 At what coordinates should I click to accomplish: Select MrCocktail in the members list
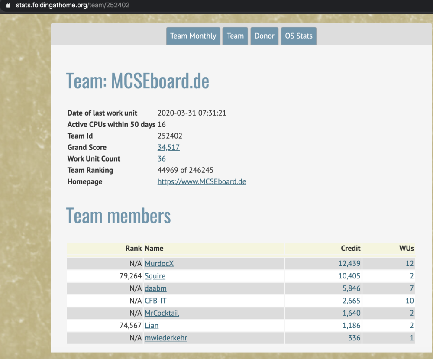click(162, 313)
